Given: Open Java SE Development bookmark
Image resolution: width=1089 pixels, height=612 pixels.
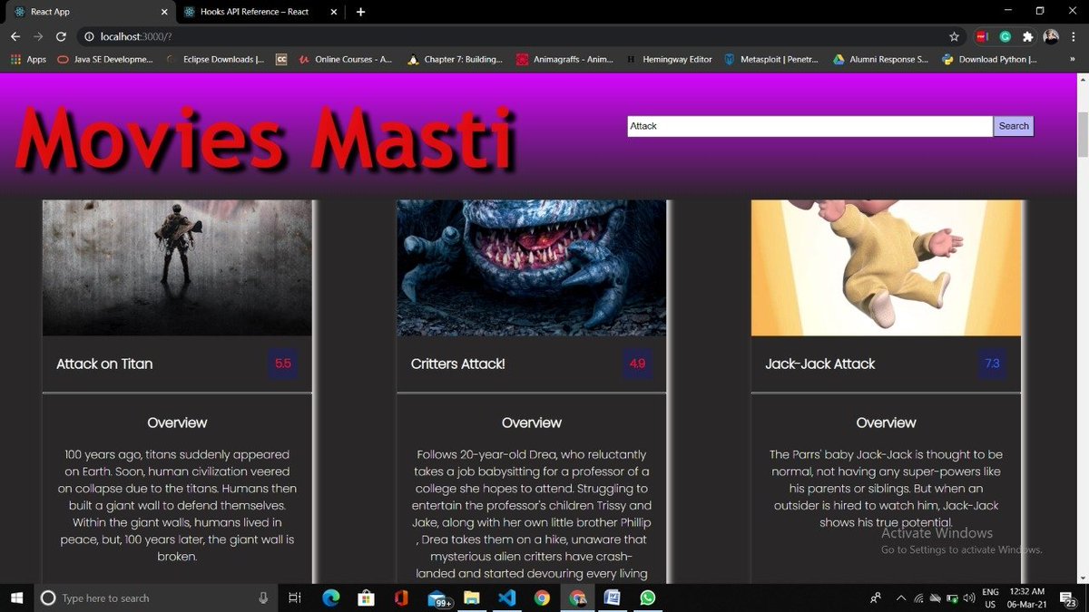Looking at the screenshot, I should pyautogui.click(x=105, y=59).
